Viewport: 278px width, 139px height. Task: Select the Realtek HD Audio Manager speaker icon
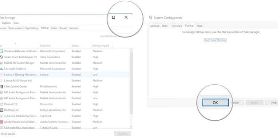[1, 63]
